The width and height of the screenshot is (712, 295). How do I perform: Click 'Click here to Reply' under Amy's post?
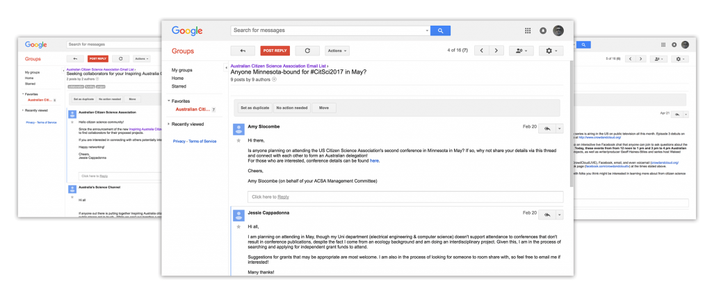(405, 196)
